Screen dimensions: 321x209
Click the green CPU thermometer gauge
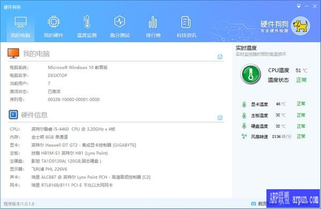click(x=251, y=74)
